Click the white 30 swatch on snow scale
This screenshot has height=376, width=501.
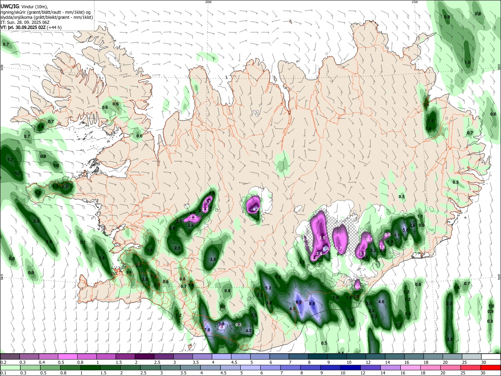tap(491, 357)
